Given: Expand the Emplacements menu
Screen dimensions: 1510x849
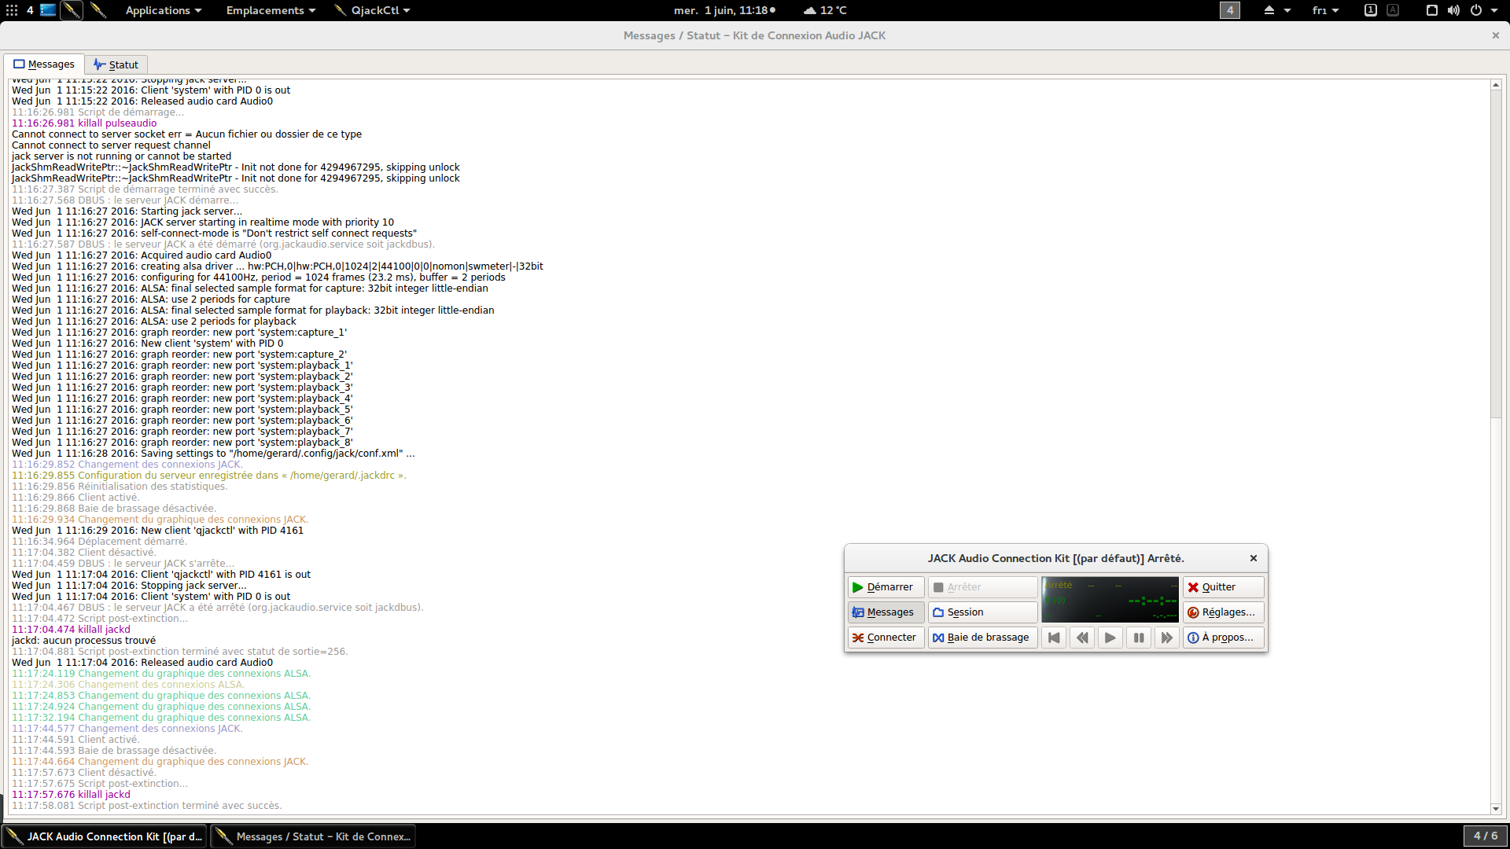Looking at the screenshot, I should (271, 10).
